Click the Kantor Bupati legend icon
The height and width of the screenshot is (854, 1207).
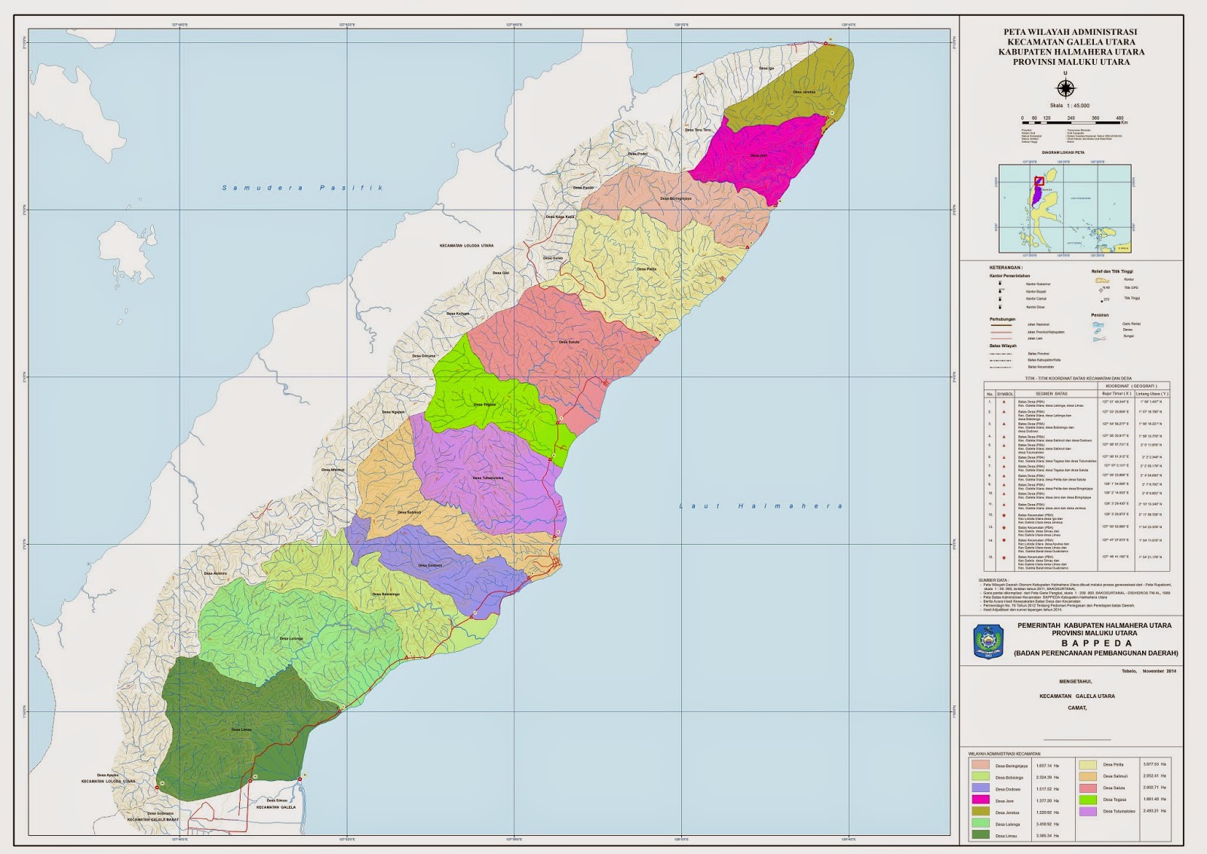(1000, 290)
